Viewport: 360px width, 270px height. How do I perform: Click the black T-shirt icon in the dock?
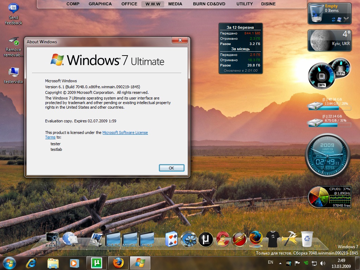click(x=273, y=239)
